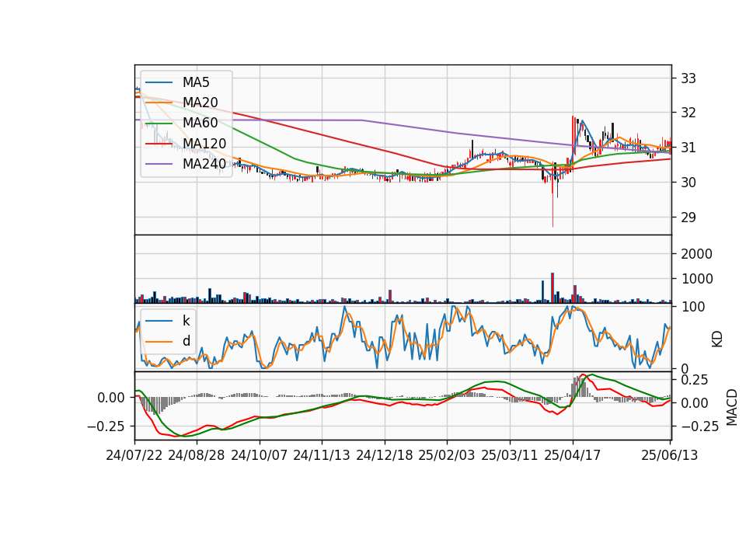
Task: Click the 24/07/22 date tick label
Action: (134, 455)
